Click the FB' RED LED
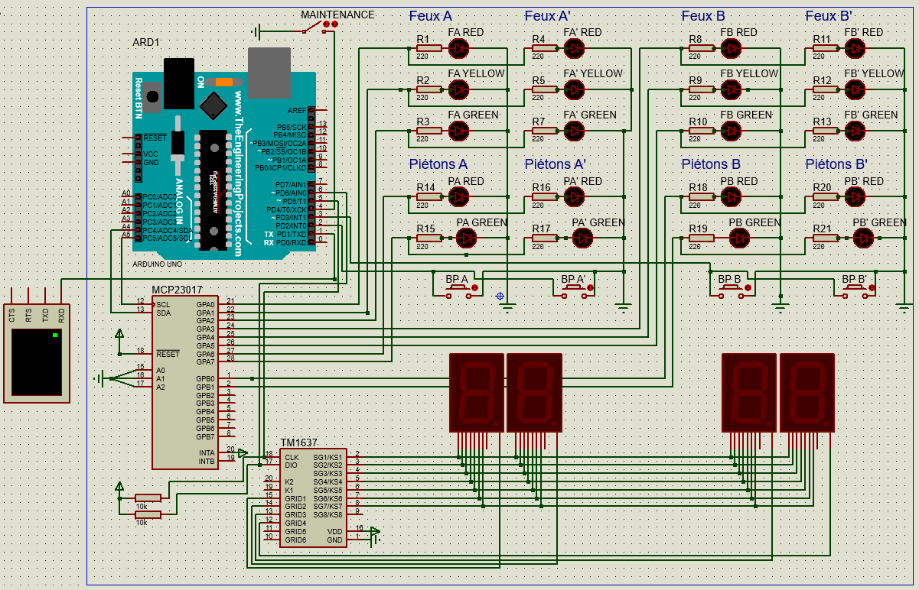 tap(855, 49)
